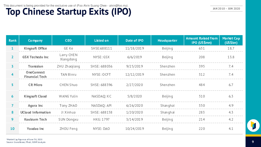Viewport: 261px width, 147px height.
Task: Click the JAN 2018 – JUN 2020 date badge
Action: coord(226,9)
